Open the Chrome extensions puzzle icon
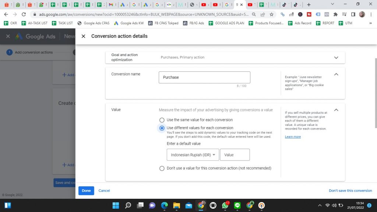Viewport: 377px width, 212px height. click(x=335, y=14)
